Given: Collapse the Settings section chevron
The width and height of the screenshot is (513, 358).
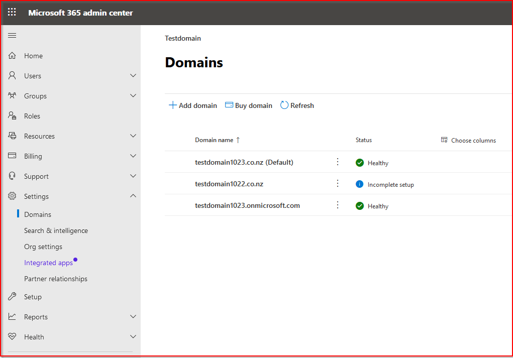Looking at the screenshot, I should (x=133, y=196).
